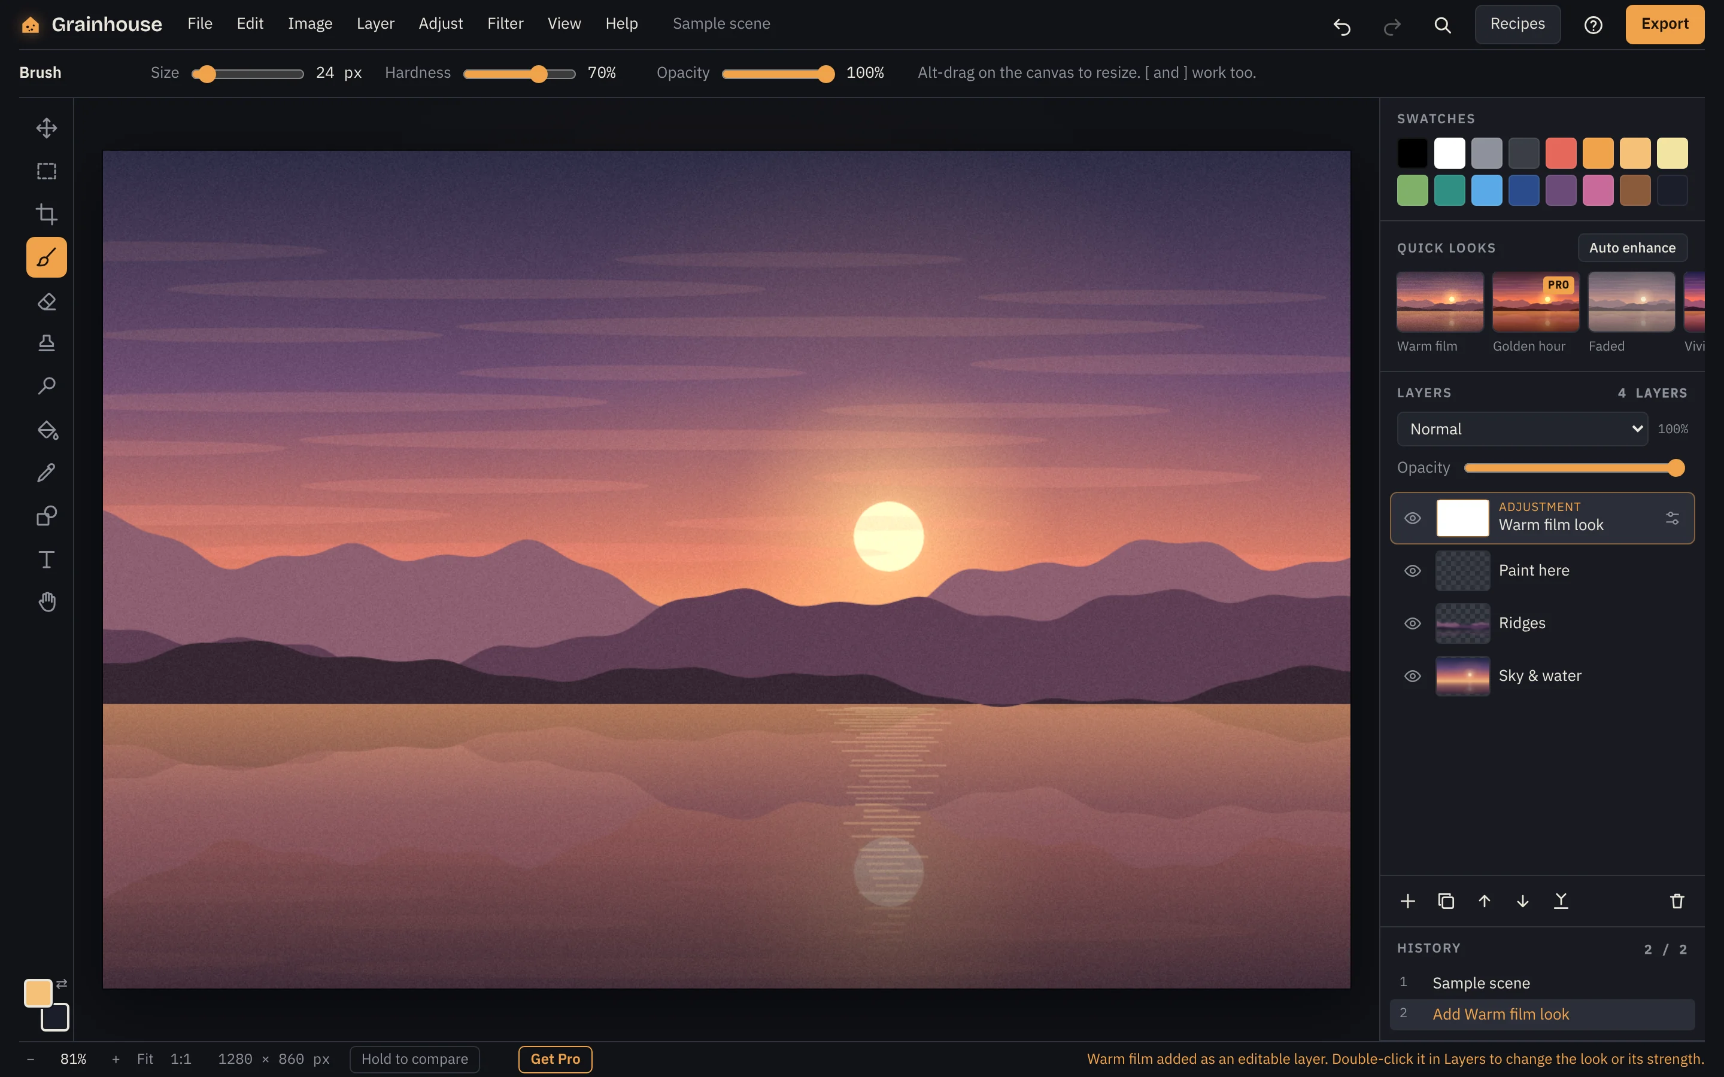The height and width of the screenshot is (1077, 1724).
Task: Move the layer down
Action: tap(1522, 901)
